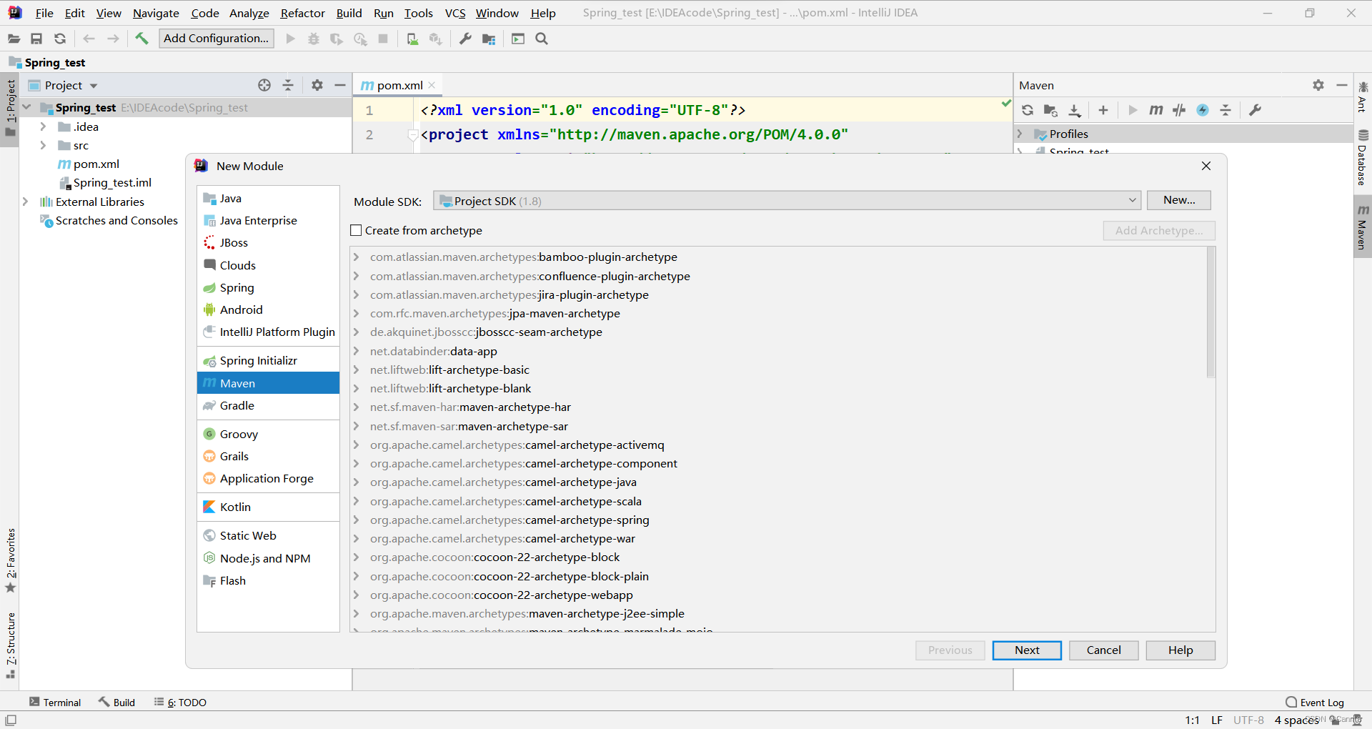Click Collapse All icon in Project panel

[288, 85]
